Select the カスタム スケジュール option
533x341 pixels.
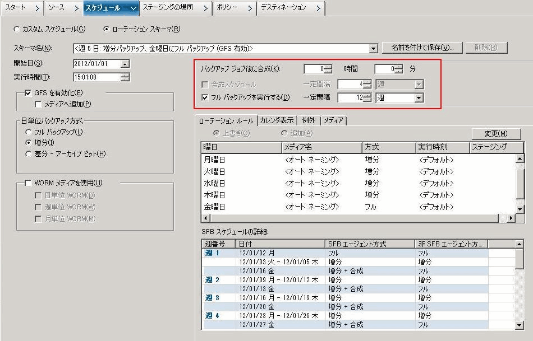click(x=17, y=30)
